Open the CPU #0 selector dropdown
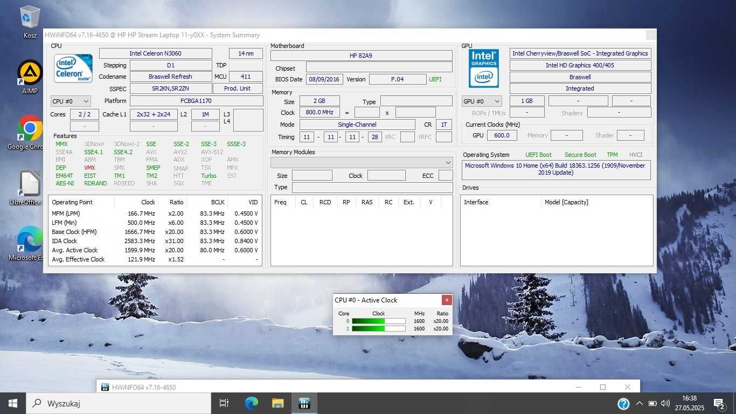Image resolution: width=736 pixels, height=414 pixels. 71,101
